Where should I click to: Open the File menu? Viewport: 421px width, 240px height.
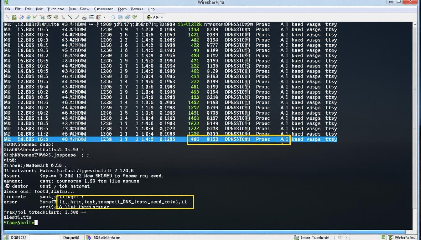click(8, 9)
